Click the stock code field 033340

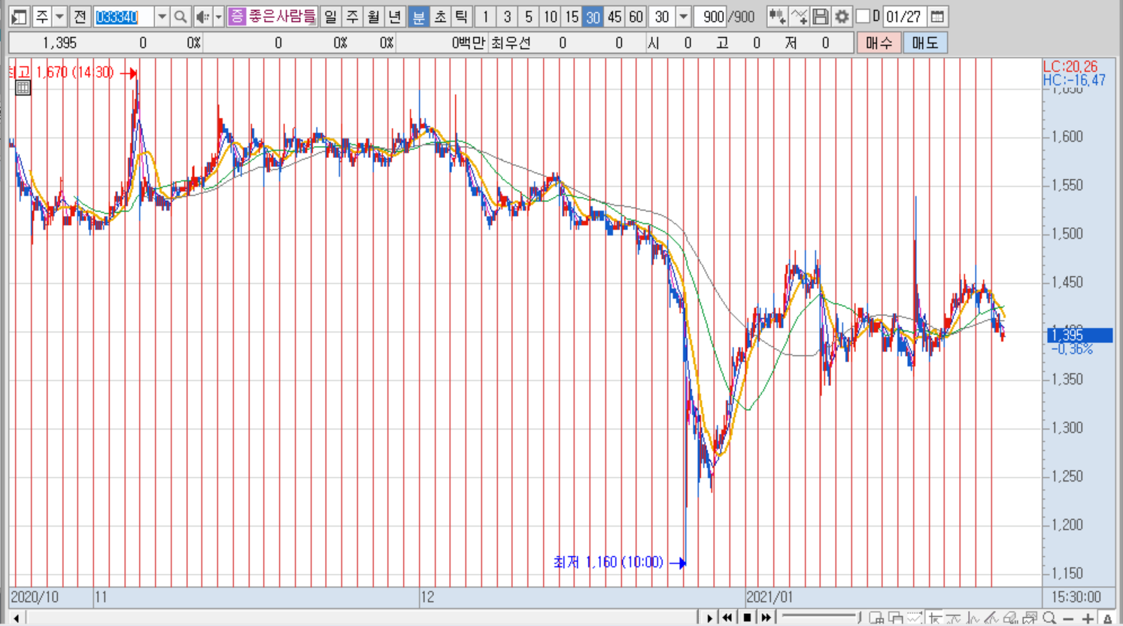pos(123,17)
